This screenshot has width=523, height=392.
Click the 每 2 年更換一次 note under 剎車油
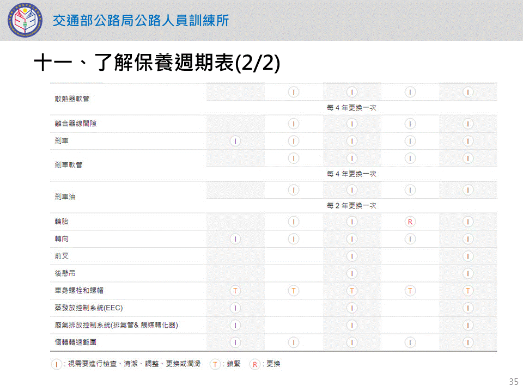click(351, 206)
